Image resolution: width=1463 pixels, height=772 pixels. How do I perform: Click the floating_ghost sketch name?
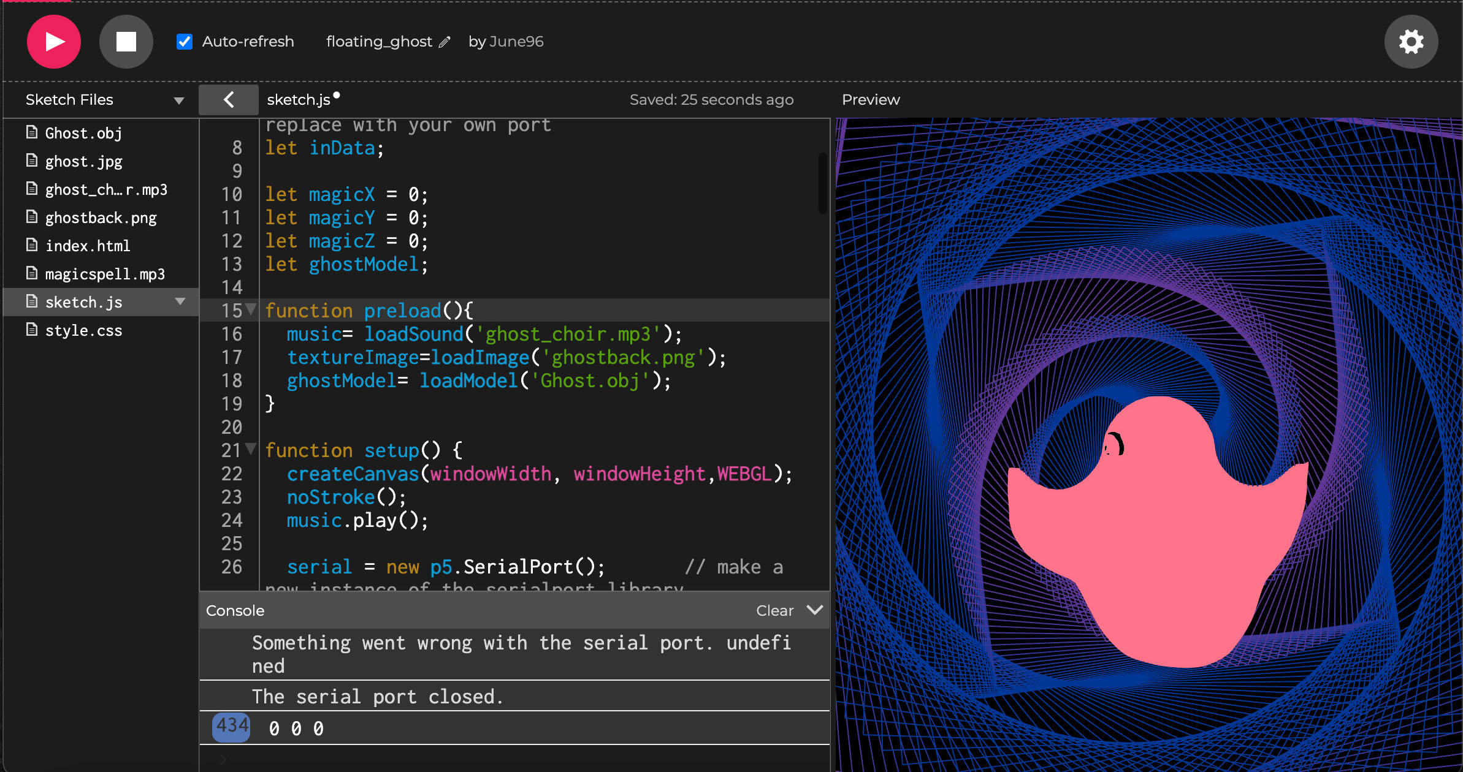(x=379, y=42)
